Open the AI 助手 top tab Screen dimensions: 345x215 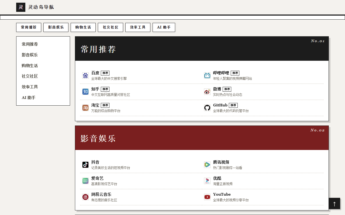164,27
